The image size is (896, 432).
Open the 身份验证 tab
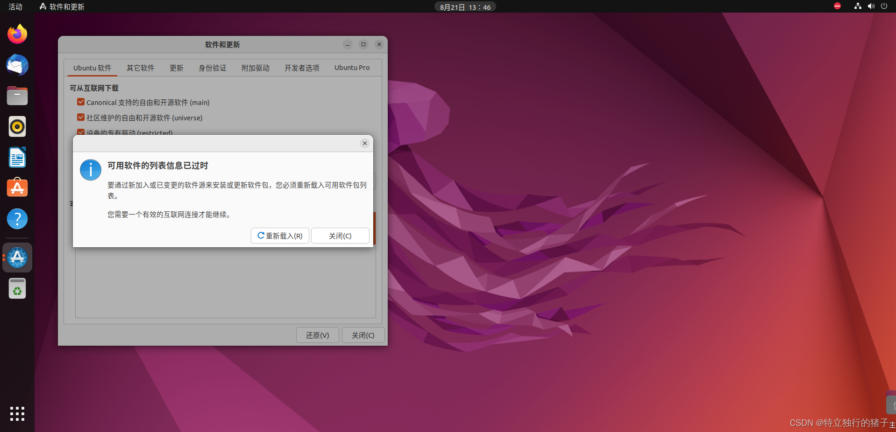[x=213, y=68]
